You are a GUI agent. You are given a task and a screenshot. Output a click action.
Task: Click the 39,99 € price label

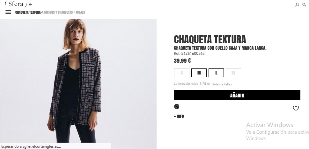tap(182, 60)
